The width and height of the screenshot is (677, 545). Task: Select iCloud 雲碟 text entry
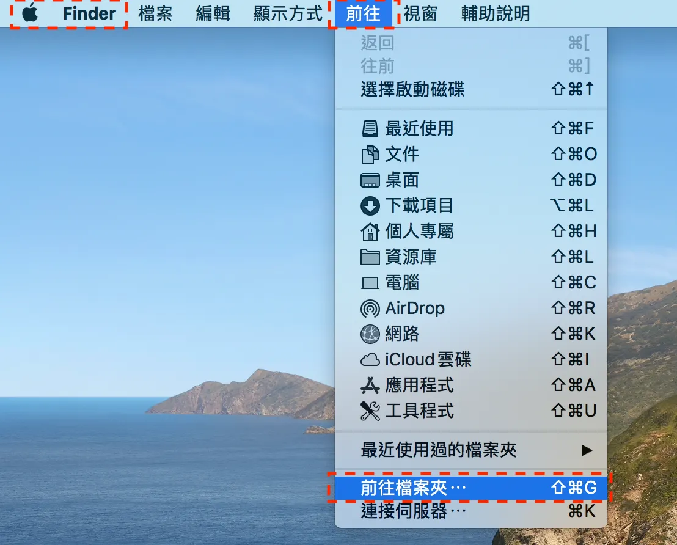pyautogui.click(x=428, y=360)
